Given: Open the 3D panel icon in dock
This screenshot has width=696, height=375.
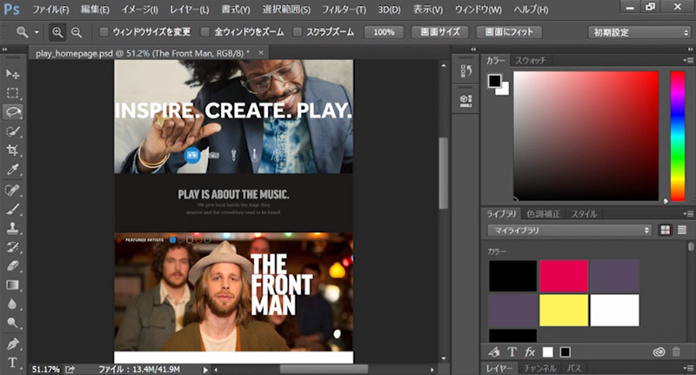Looking at the screenshot, I should click(465, 101).
